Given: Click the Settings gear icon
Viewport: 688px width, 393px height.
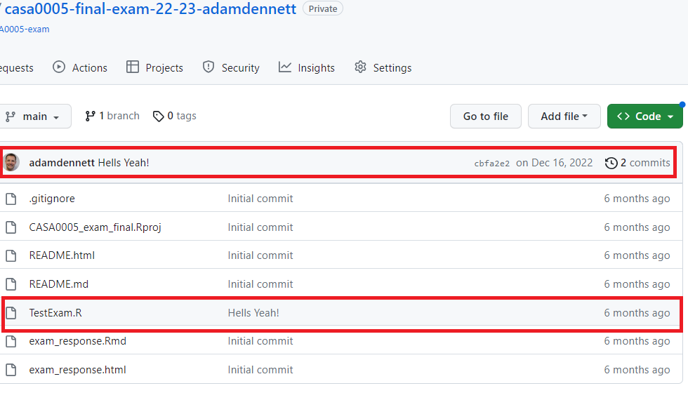Looking at the screenshot, I should coord(361,67).
